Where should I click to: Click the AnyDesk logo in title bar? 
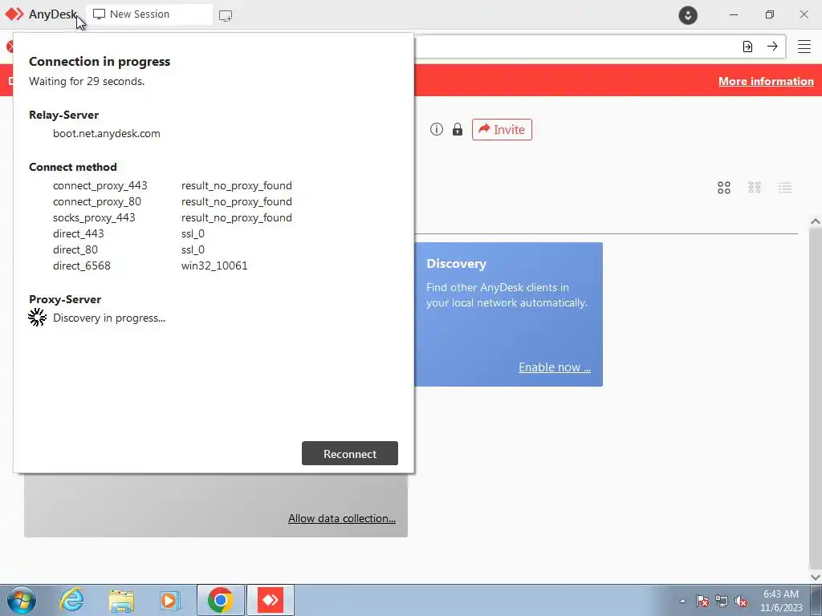pos(14,14)
